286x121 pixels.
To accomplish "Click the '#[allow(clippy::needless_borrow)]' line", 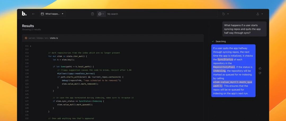I will tap(76, 74).
